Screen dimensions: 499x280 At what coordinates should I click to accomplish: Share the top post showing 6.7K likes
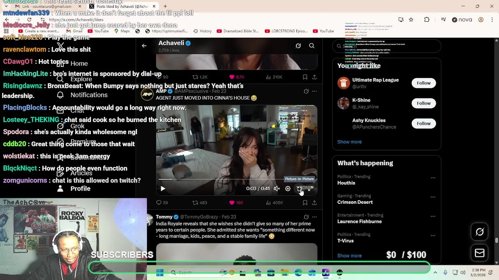tap(314, 77)
